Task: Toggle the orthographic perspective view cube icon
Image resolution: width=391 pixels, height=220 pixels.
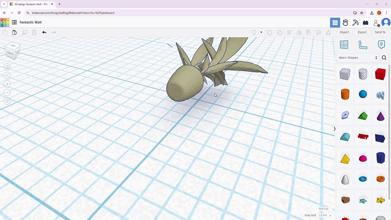Action: pos(7,101)
